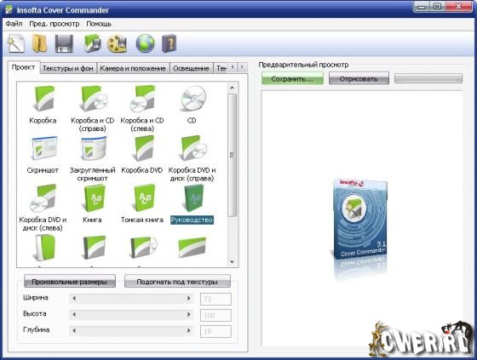Select Коробка и CD (слева) template
Viewport: 477px width, 360px height.
[x=142, y=109]
